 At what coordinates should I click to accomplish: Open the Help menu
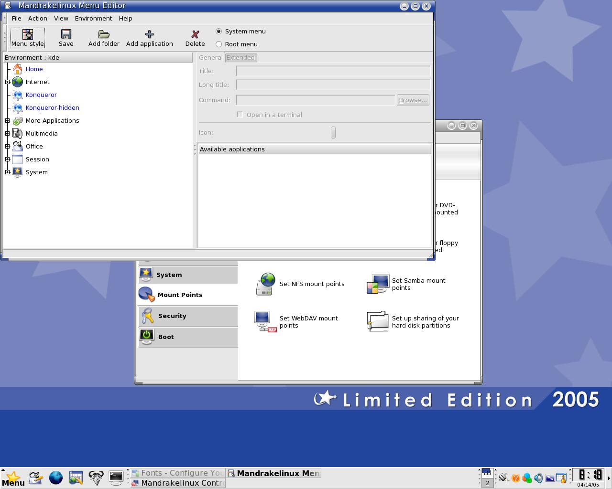(125, 18)
